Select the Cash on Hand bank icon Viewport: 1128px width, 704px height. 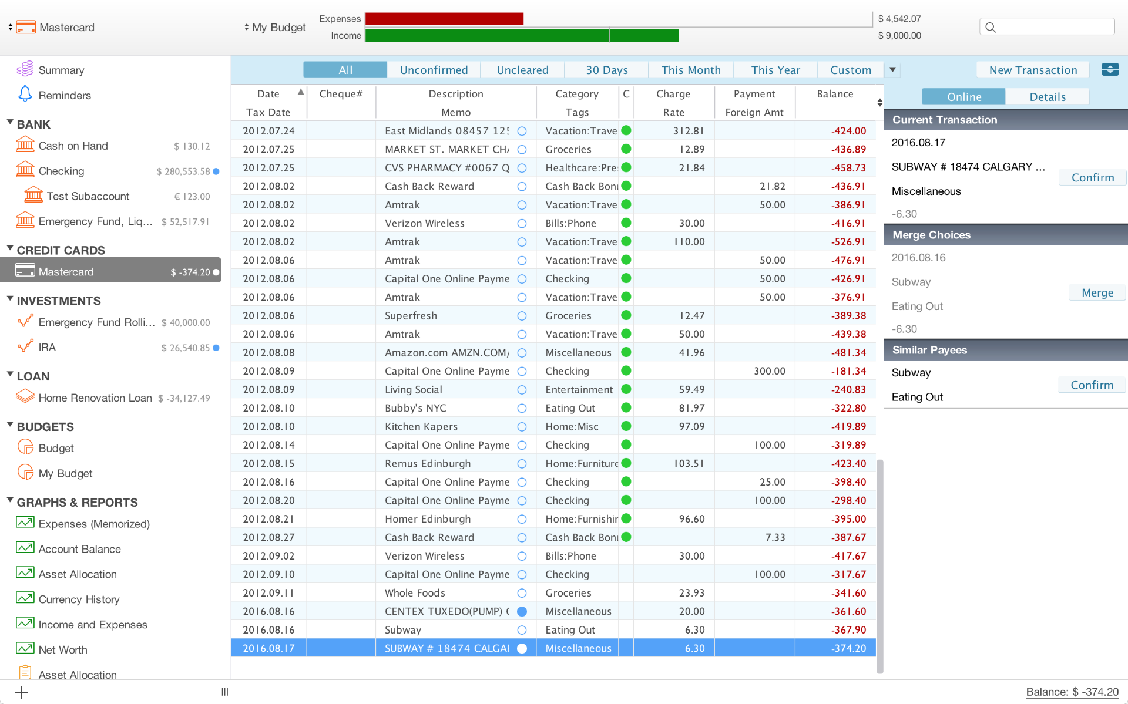(25, 144)
